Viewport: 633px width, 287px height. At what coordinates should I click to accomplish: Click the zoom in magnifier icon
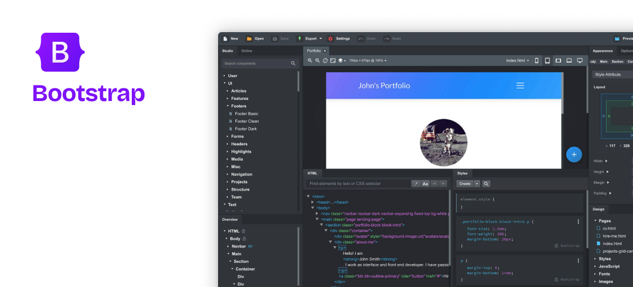click(x=310, y=60)
